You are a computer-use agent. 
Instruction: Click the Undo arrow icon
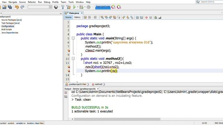tap(17, 7)
